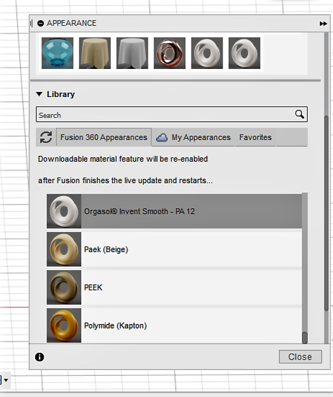Select the Polymide (Kapton) material row
The height and width of the screenshot is (397, 333).
coord(174,325)
